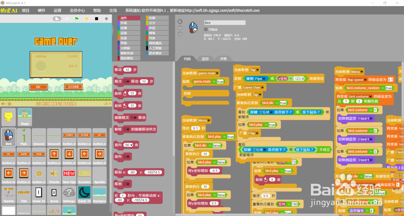Select the Scoreboard sprite
Viewport: 404px width, 216px height.
click(x=84, y=175)
